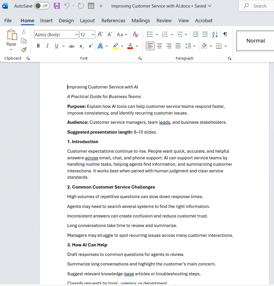Open Customize Quick Access Toolbar dropdown
Image resolution: width=274 pixels, height=286 pixels.
pos(101,6)
